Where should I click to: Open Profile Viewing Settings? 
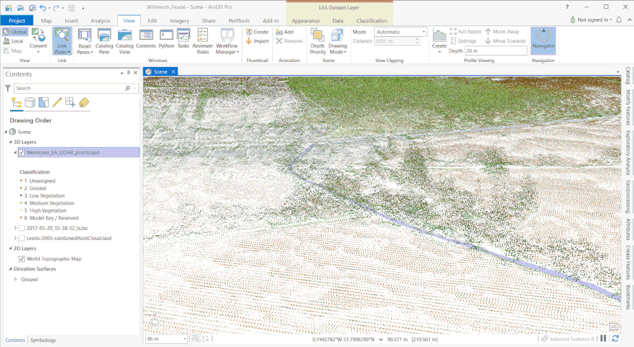coord(463,41)
